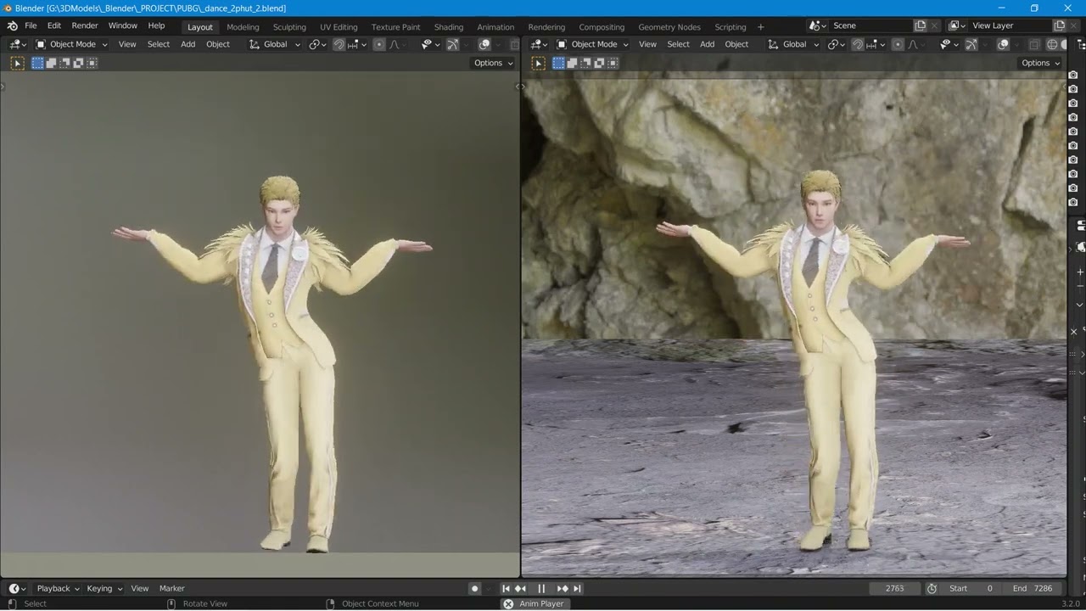This screenshot has width=1086, height=611.
Task: Toggle auto keying record button
Action: click(x=475, y=588)
